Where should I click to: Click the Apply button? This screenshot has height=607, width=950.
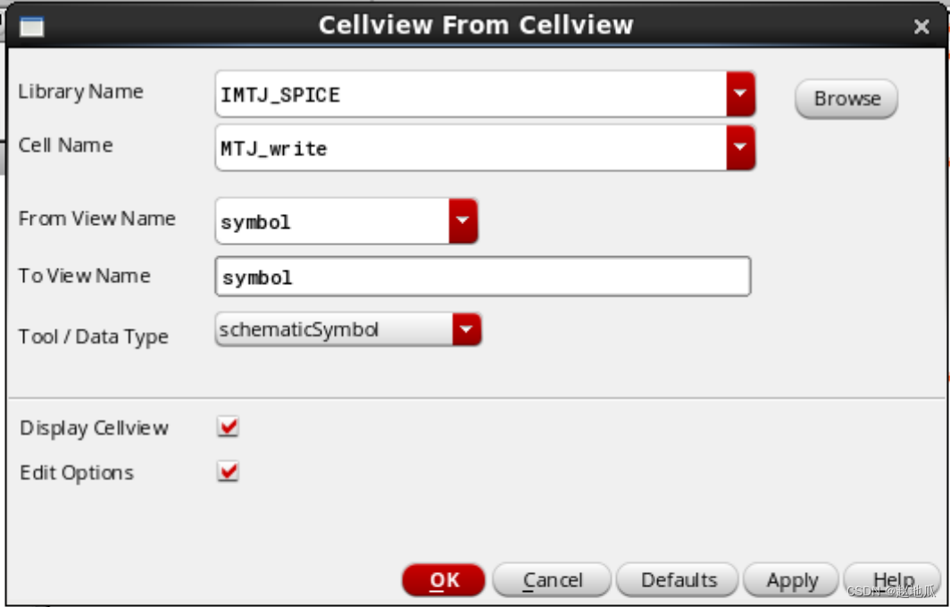point(791,580)
